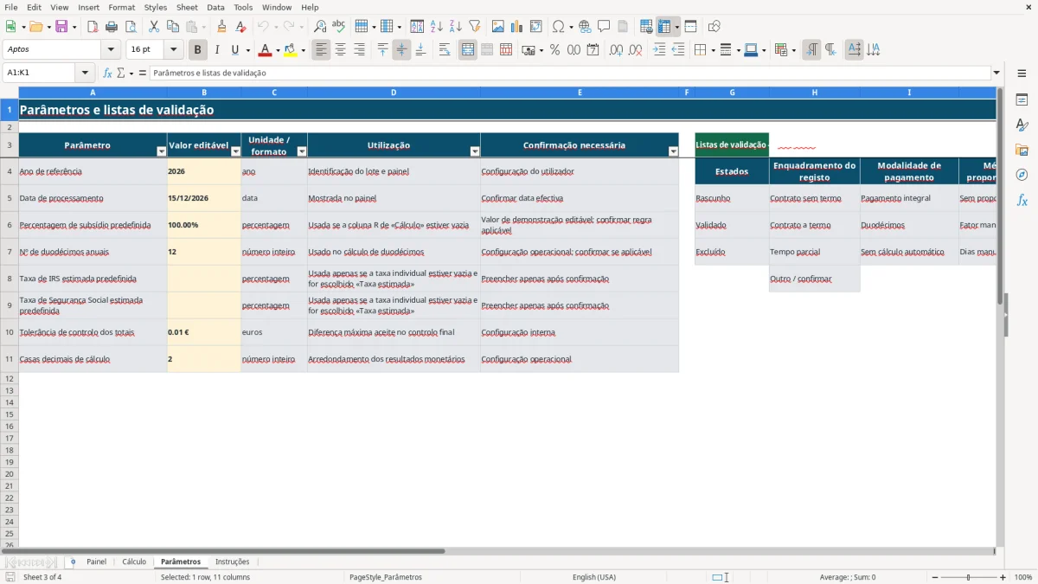The height and width of the screenshot is (584, 1038).
Task: Apply the yellow Background Color swatch
Action: [290, 50]
